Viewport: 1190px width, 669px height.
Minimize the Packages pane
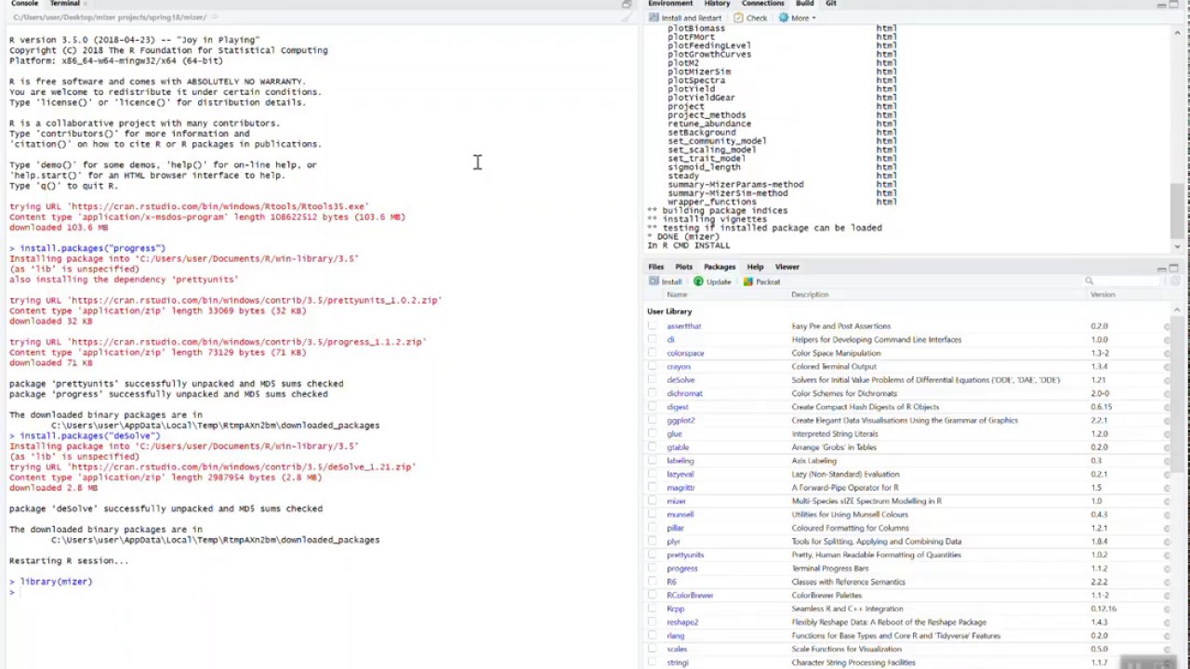tap(1161, 268)
